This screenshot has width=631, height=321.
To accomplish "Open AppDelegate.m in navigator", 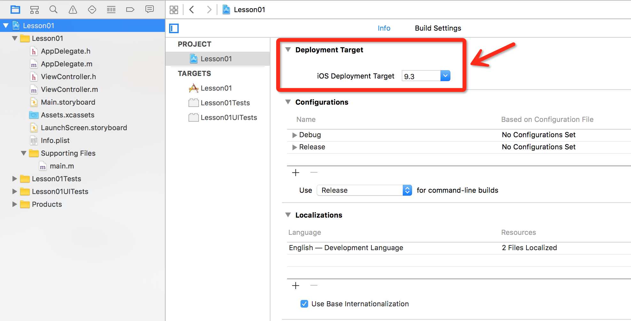I will (66, 64).
